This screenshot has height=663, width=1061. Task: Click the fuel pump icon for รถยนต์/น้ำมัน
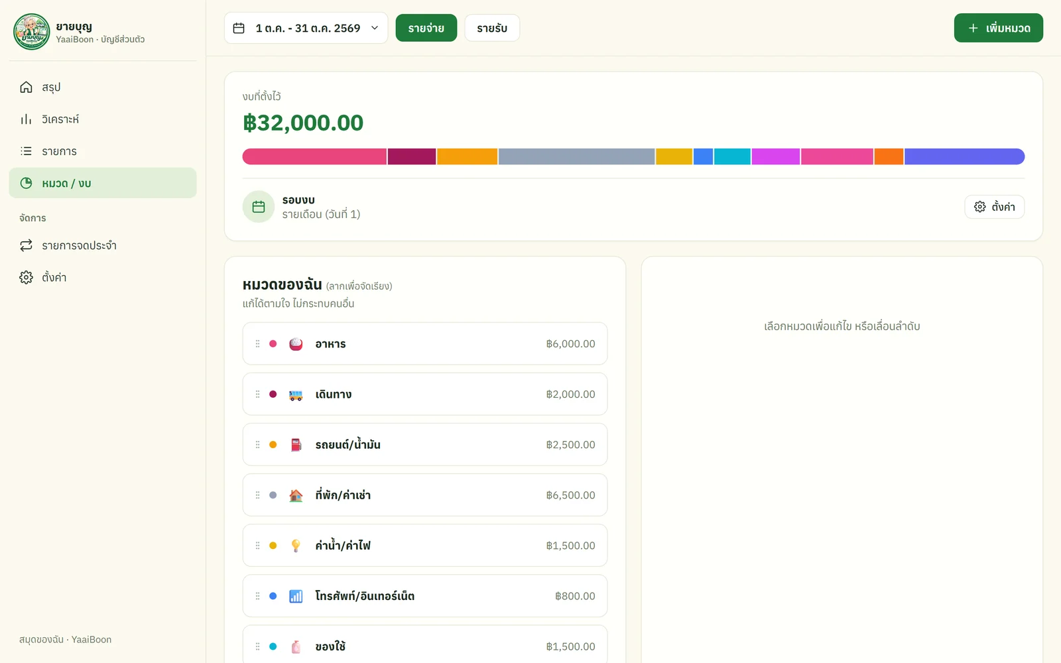296,445
